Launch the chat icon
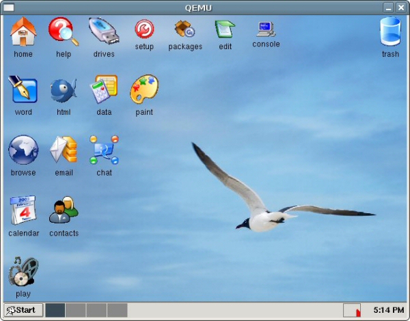 (x=104, y=150)
